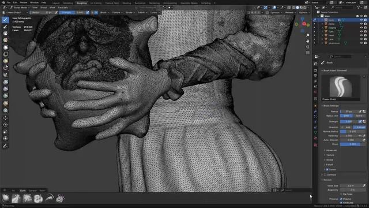Collapse the Remesh panel
The image size is (369, 208).
coord(327,180)
